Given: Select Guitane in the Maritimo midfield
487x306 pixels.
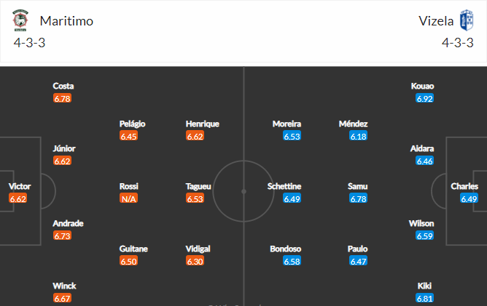Looking at the screenshot, I should point(133,249).
